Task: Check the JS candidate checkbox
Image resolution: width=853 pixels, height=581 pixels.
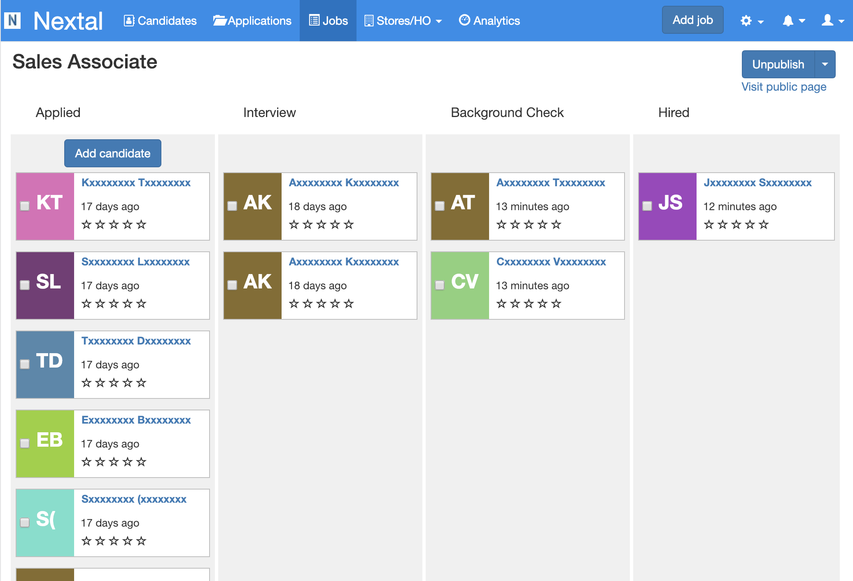Action: click(x=647, y=206)
